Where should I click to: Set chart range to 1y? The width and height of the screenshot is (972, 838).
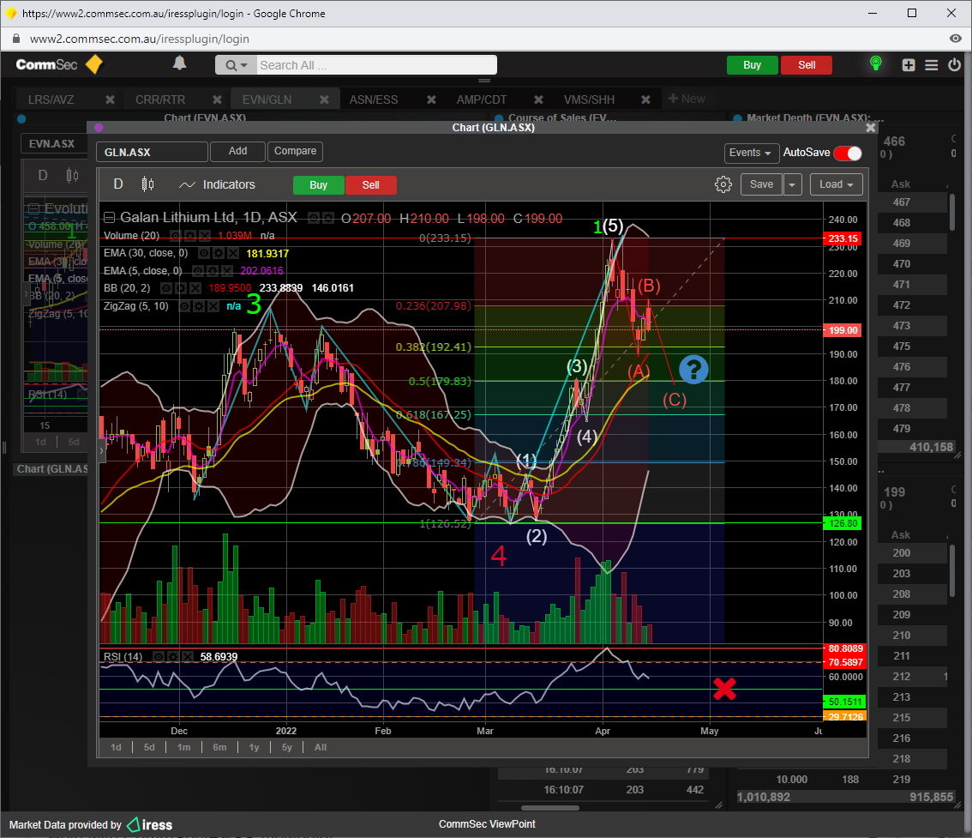click(x=255, y=747)
